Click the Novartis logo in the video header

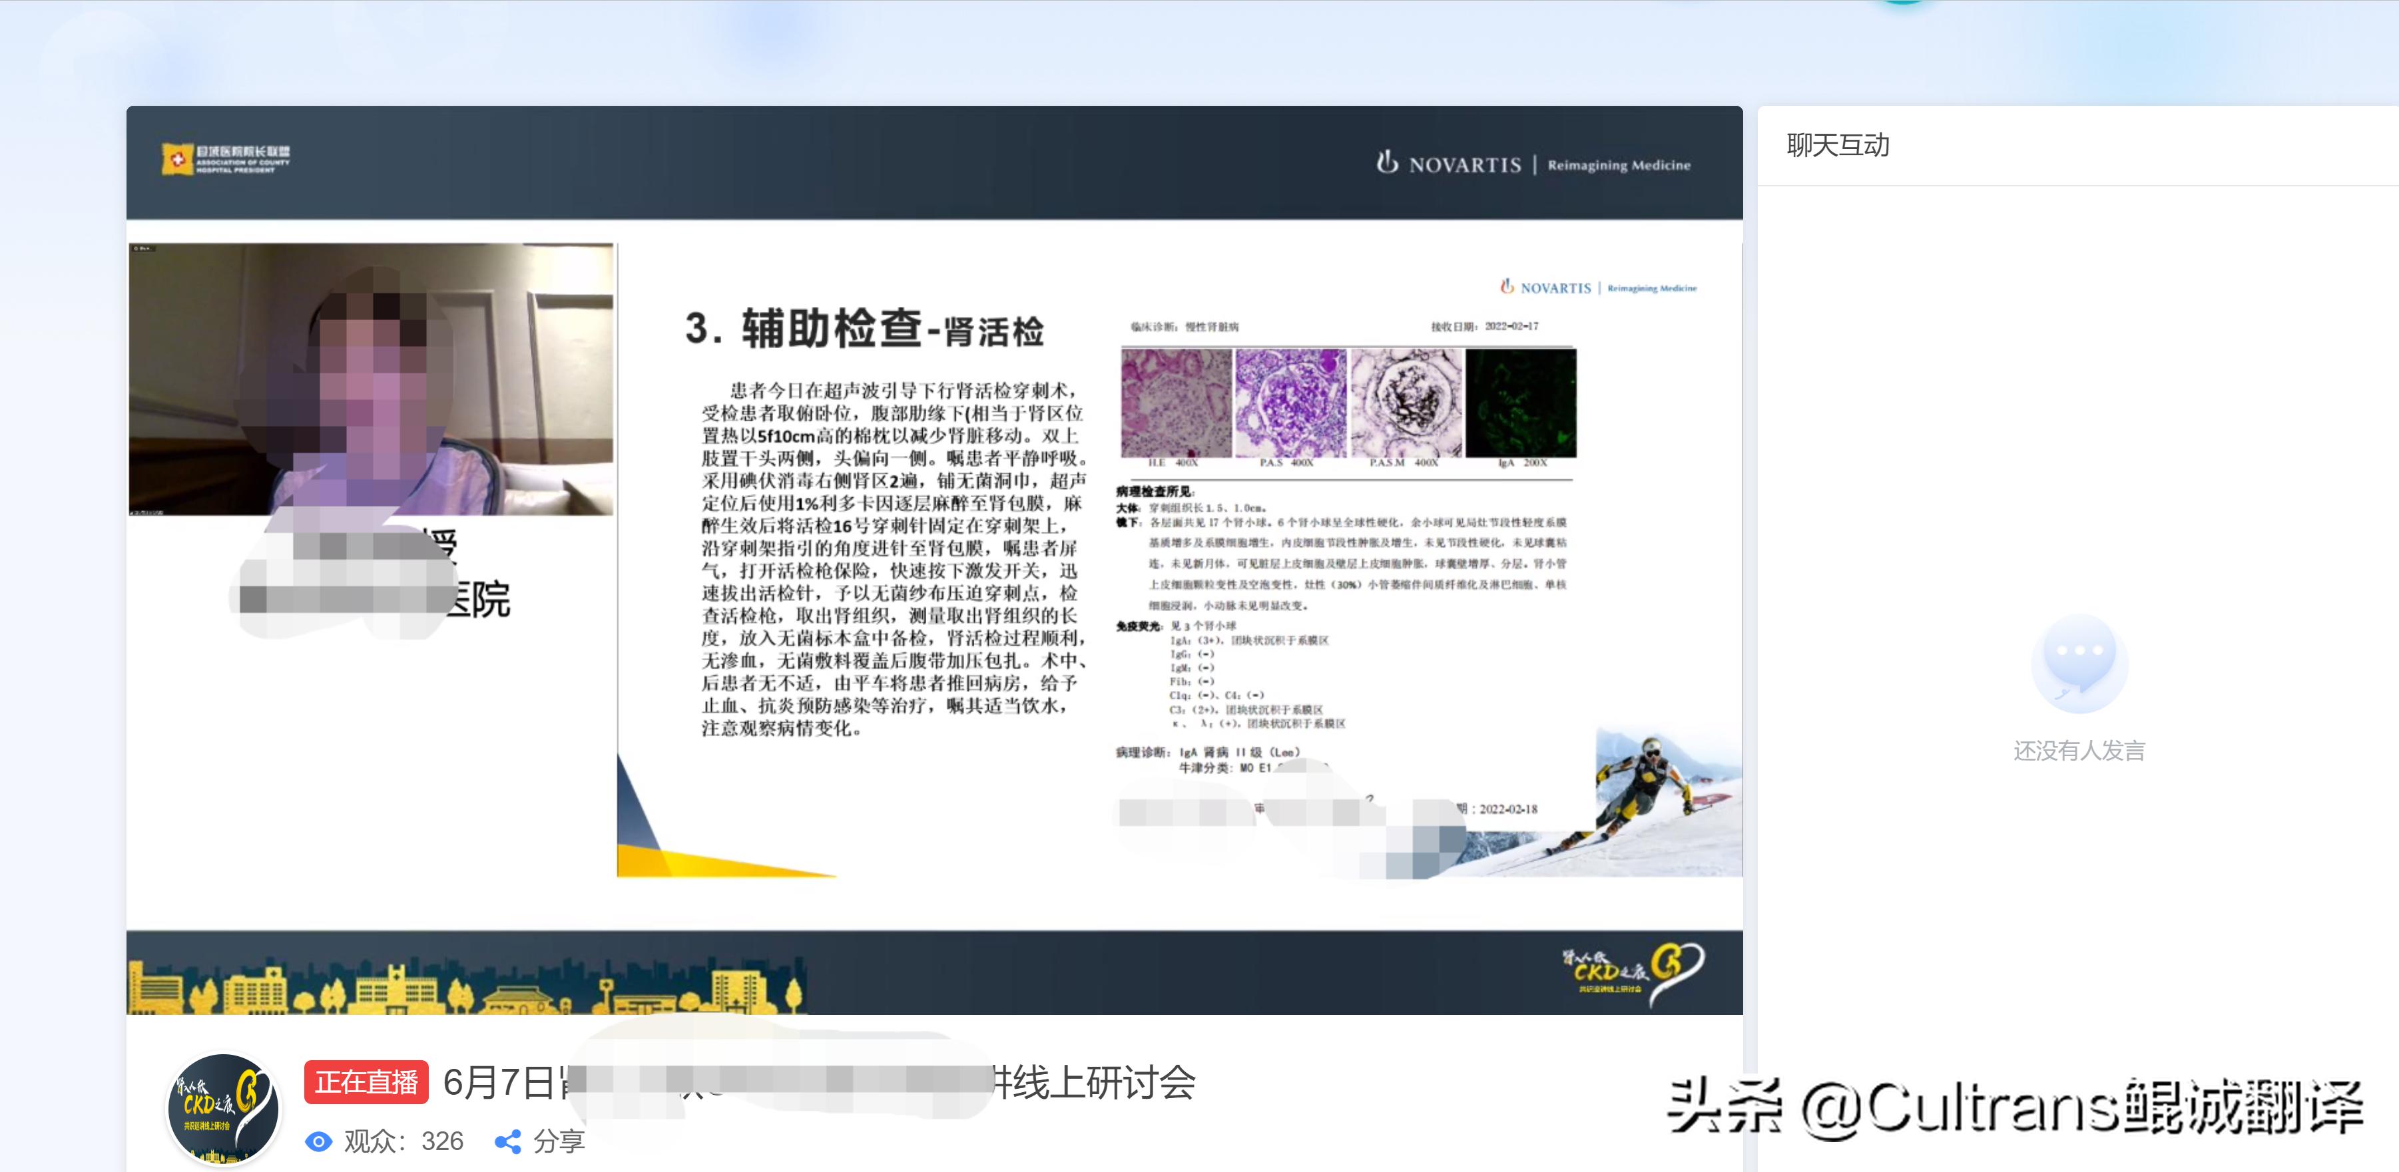[1533, 164]
